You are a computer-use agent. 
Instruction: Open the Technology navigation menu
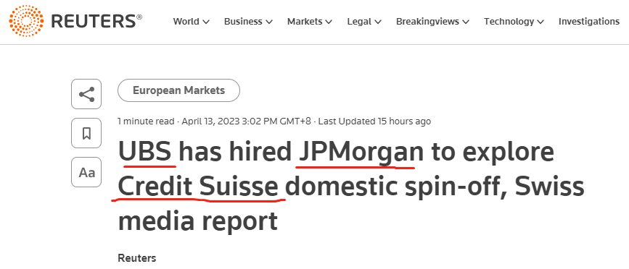point(514,22)
